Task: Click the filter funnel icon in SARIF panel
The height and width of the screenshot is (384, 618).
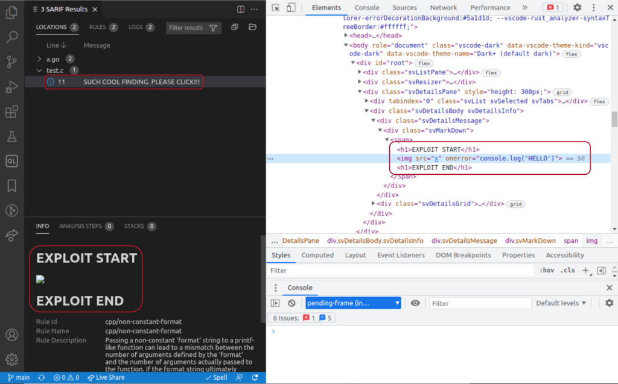Action: coord(213,28)
